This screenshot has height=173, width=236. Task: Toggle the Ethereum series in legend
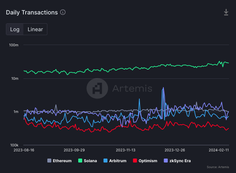[62, 161]
